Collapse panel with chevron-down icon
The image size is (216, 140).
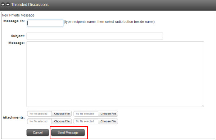[x=3, y=5]
